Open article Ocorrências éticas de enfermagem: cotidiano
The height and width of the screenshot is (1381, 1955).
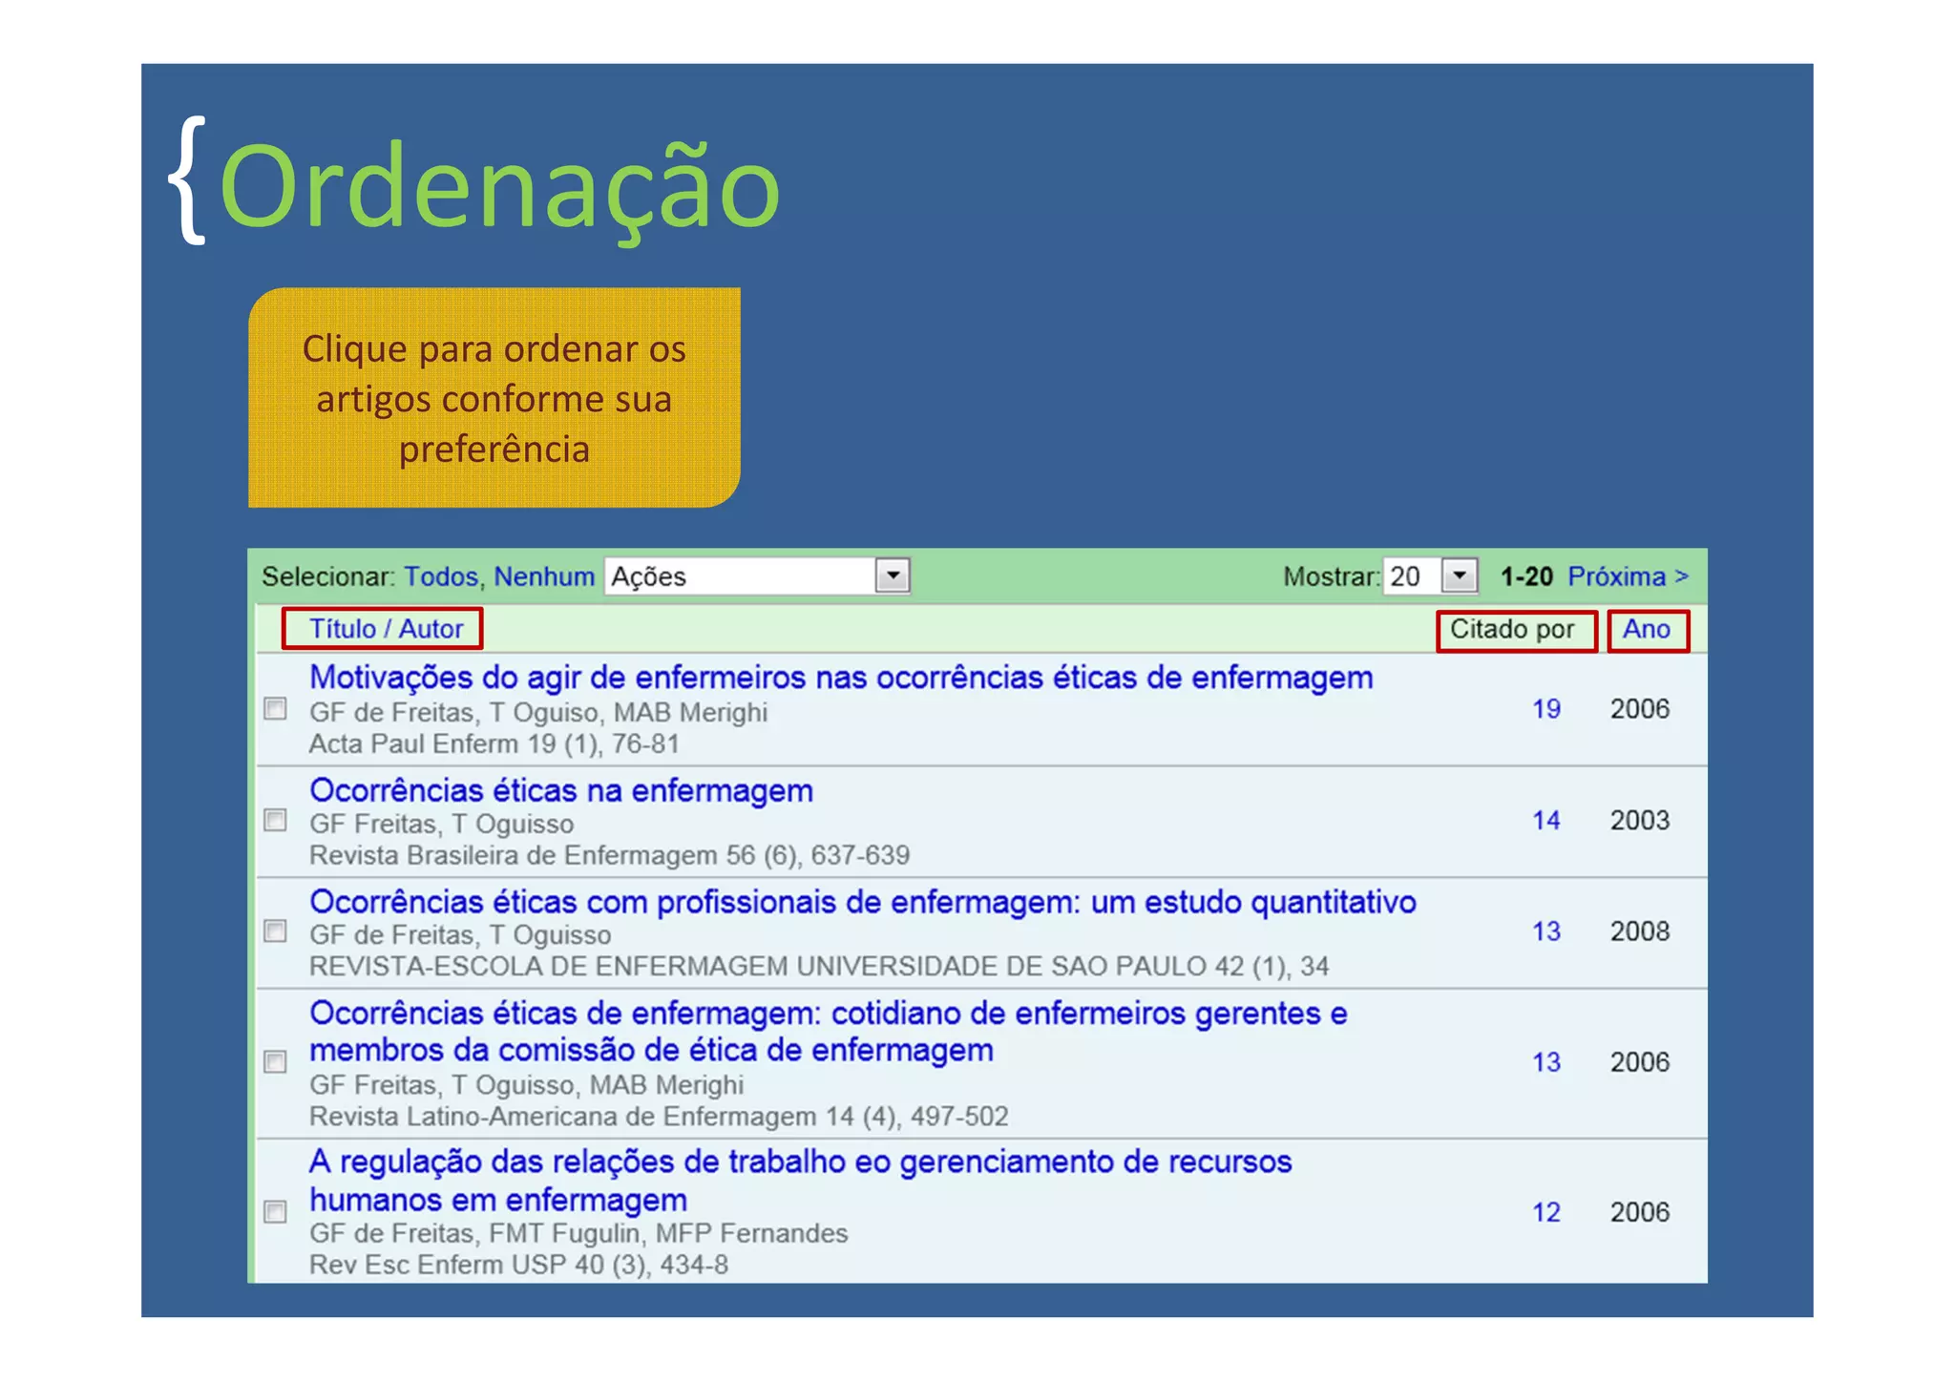[x=829, y=1032]
